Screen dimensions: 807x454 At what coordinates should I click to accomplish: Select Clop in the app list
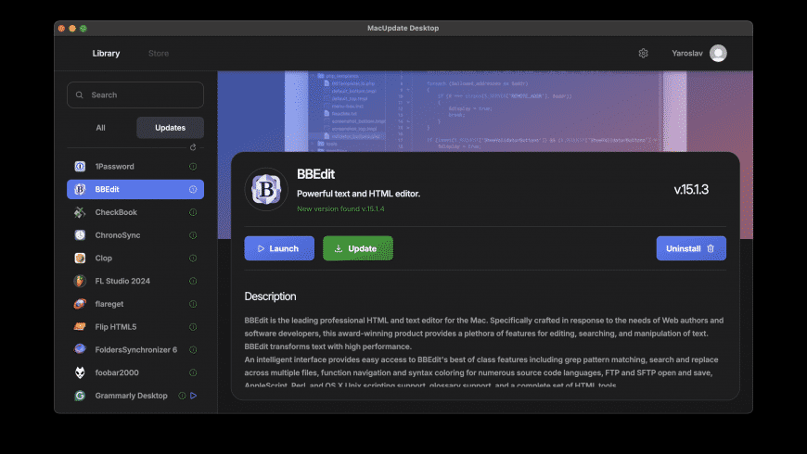pyautogui.click(x=135, y=259)
